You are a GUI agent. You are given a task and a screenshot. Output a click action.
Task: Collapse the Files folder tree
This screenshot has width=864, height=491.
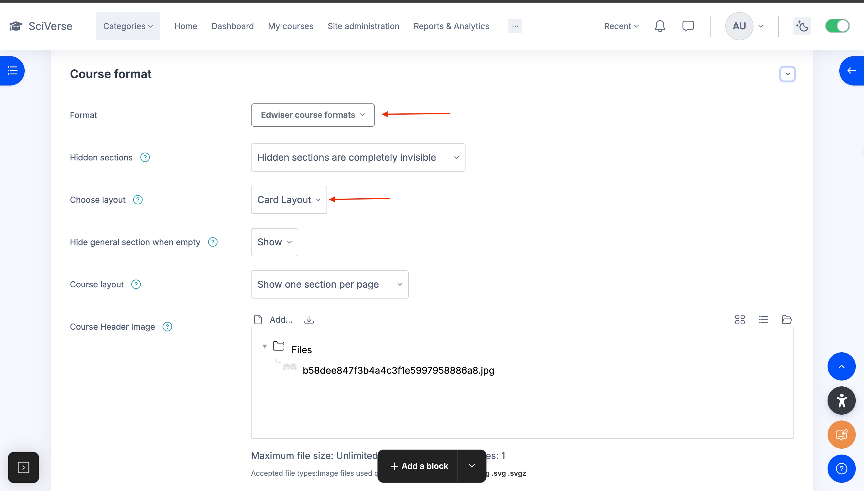[x=265, y=347]
